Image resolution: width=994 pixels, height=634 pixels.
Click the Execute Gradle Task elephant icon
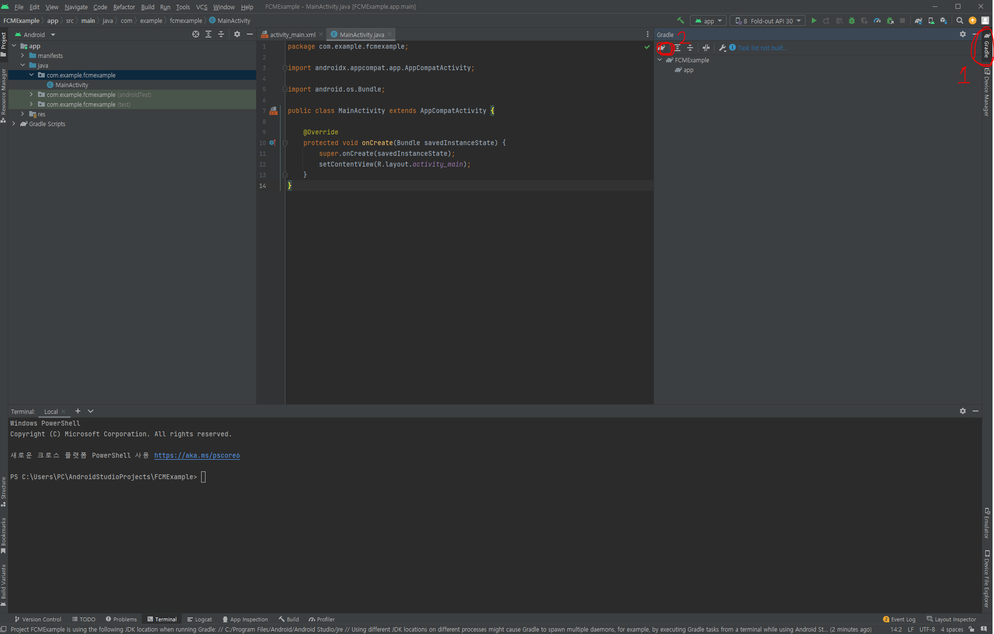point(662,48)
